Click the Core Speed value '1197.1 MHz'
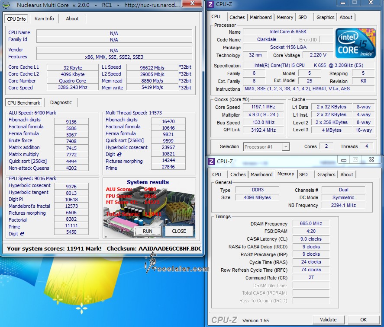The height and width of the screenshot is (327, 384). tap(263, 107)
